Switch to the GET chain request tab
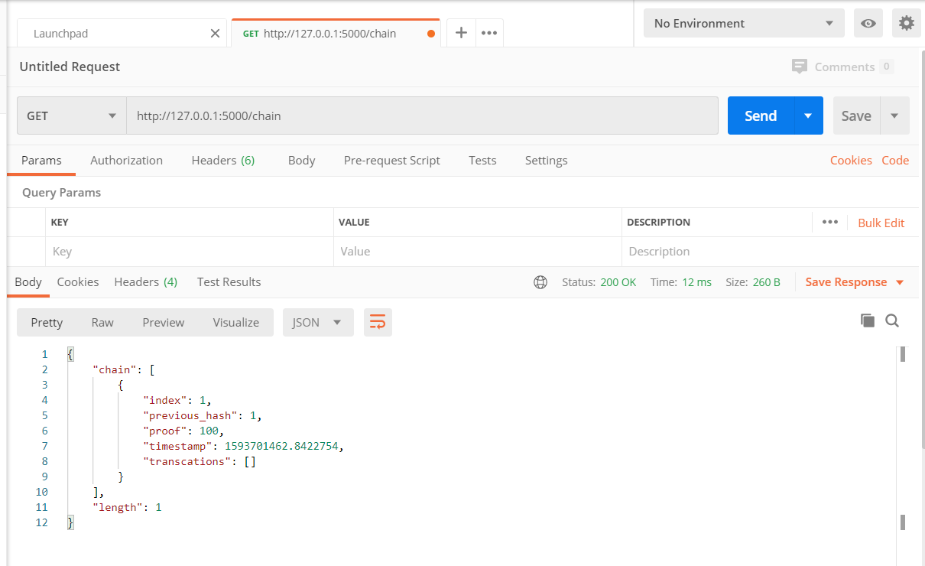925x566 pixels. (336, 34)
